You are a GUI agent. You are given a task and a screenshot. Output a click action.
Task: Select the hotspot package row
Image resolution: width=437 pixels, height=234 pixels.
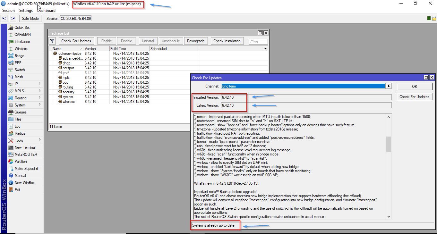158,68
